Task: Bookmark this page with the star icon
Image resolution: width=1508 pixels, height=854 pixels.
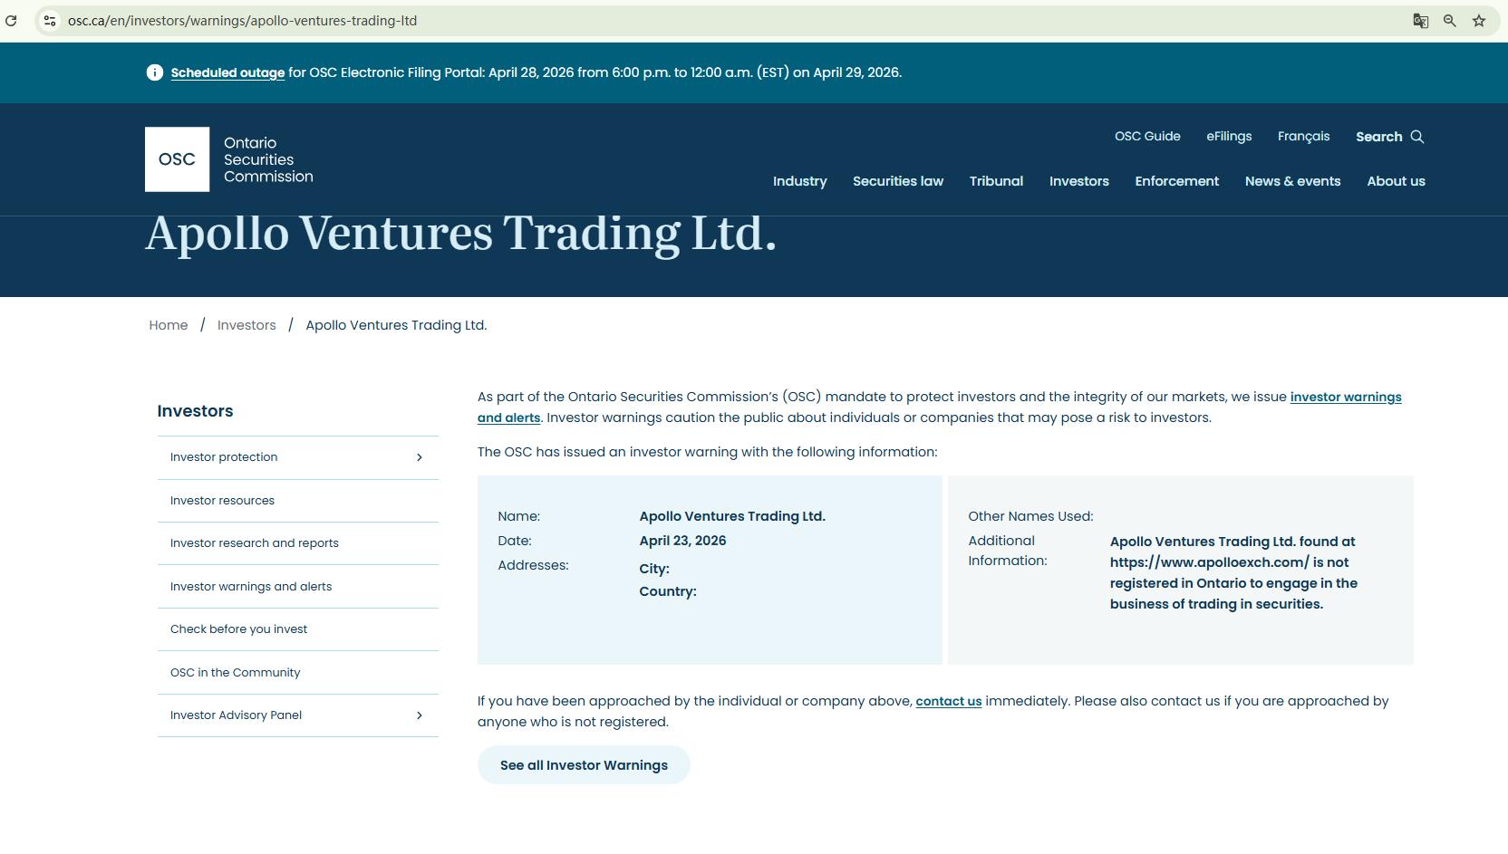Action: click(1479, 21)
